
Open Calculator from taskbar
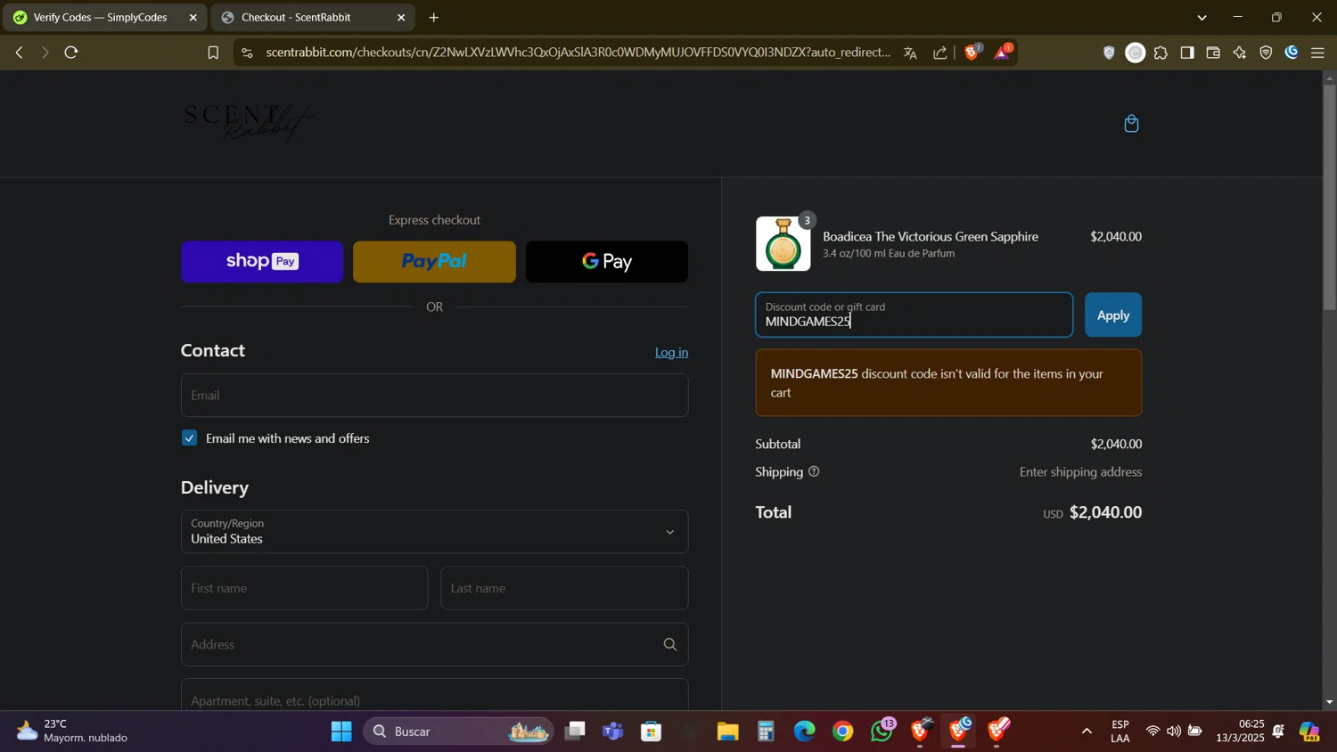pyautogui.click(x=766, y=732)
